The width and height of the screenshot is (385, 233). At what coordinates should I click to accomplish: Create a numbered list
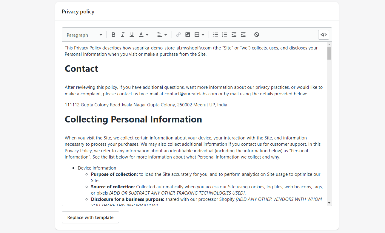[x=225, y=35]
